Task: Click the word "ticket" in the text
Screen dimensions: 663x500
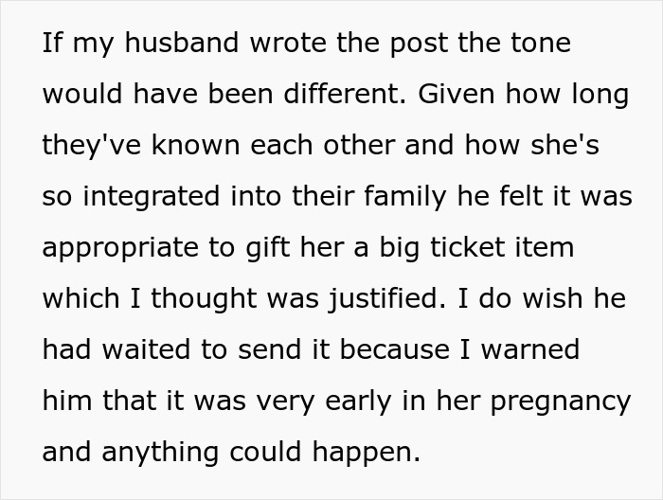Action: click(x=467, y=248)
